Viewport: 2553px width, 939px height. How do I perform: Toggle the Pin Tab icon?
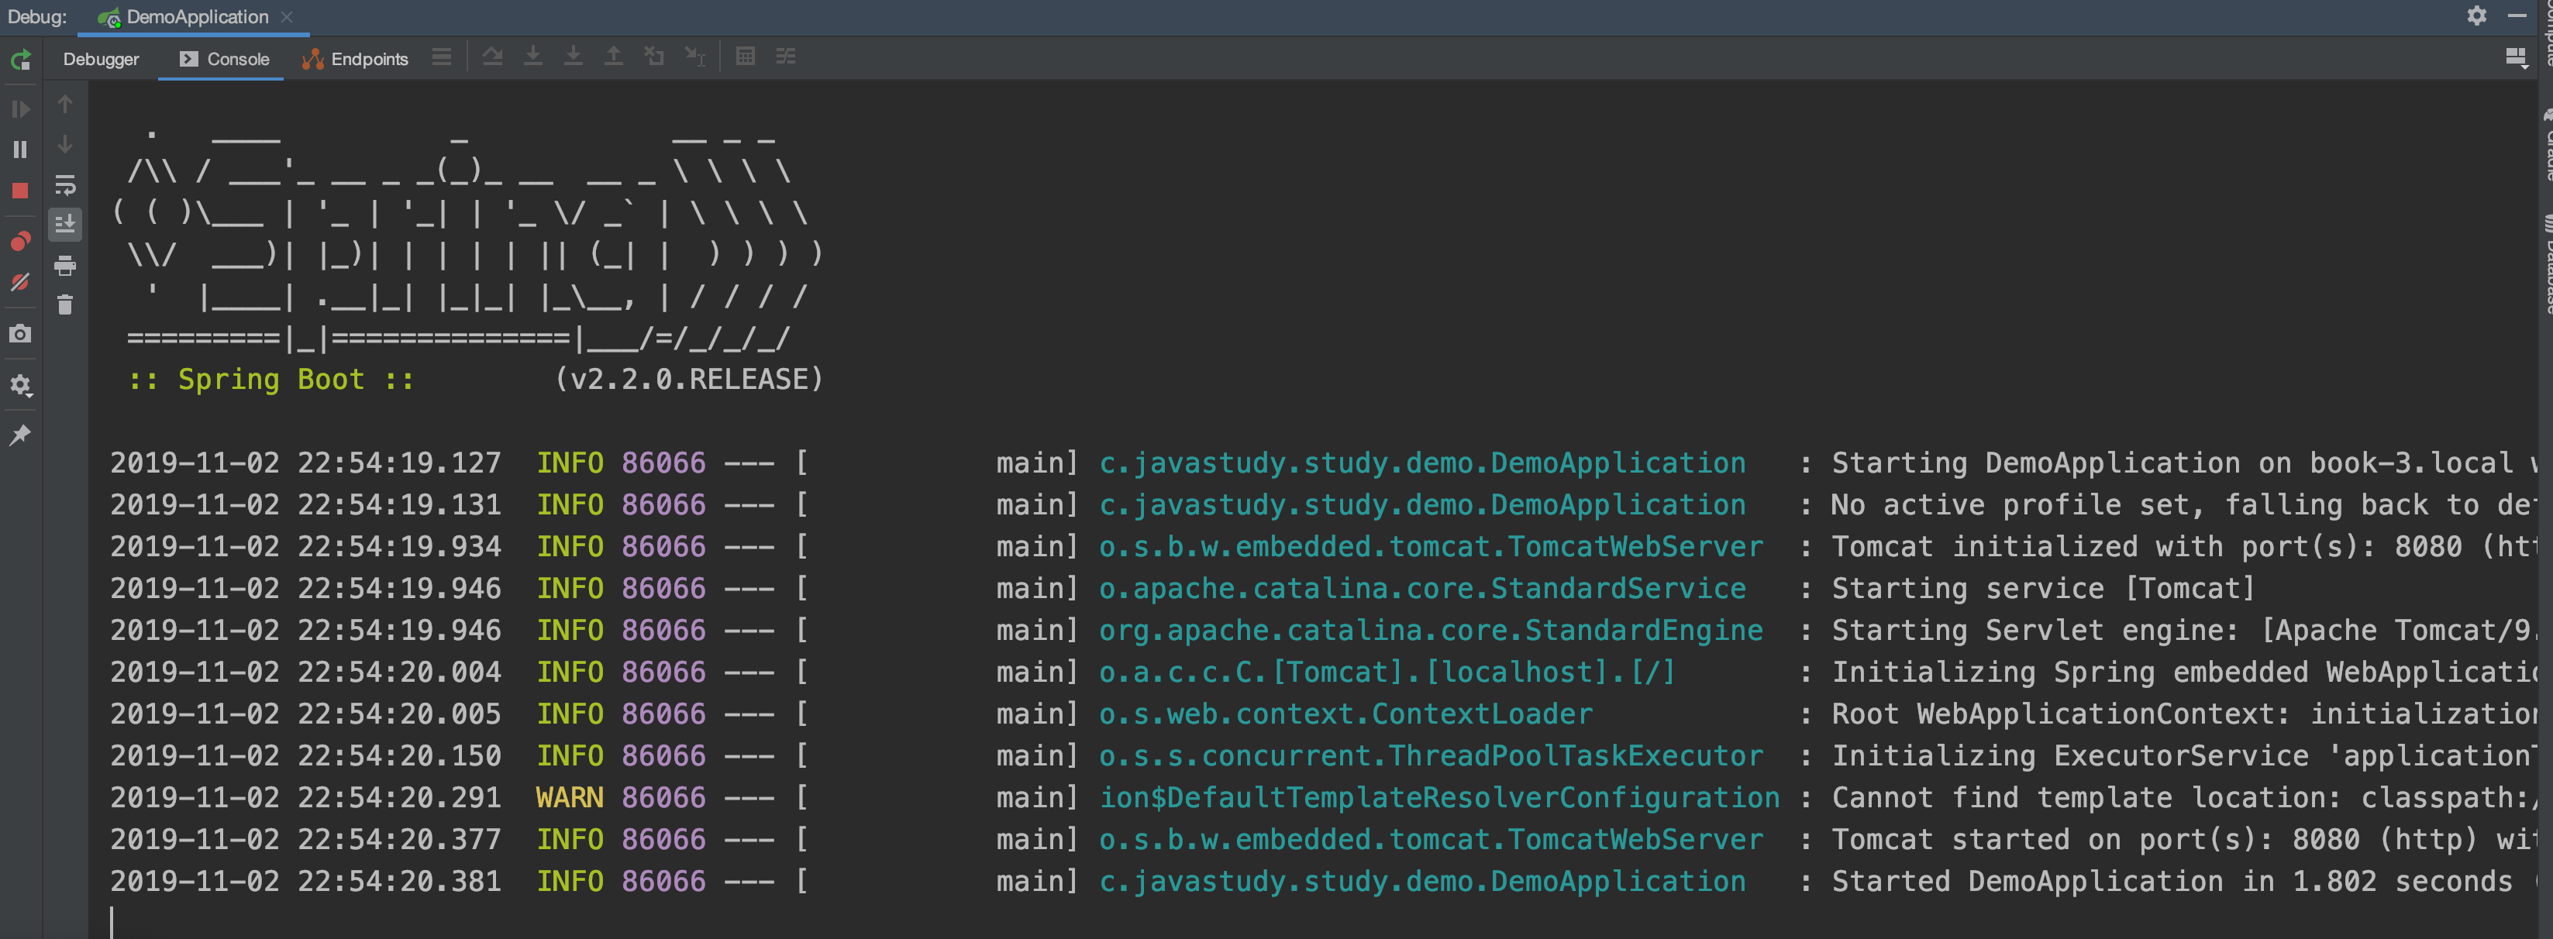pos(20,435)
